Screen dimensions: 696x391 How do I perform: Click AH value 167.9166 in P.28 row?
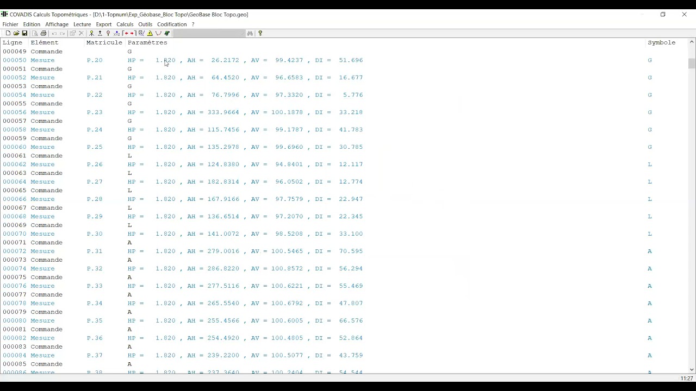pyautogui.click(x=223, y=199)
